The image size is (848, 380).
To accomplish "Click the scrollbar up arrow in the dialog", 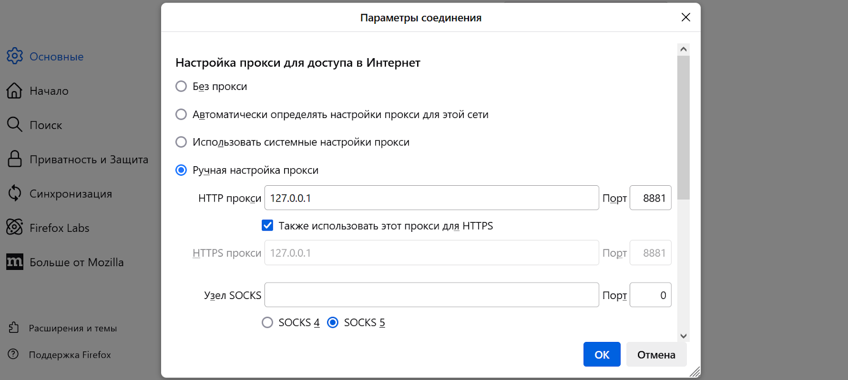I will point(683,49).
